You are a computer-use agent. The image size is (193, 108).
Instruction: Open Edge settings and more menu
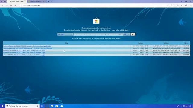[191, 5]
